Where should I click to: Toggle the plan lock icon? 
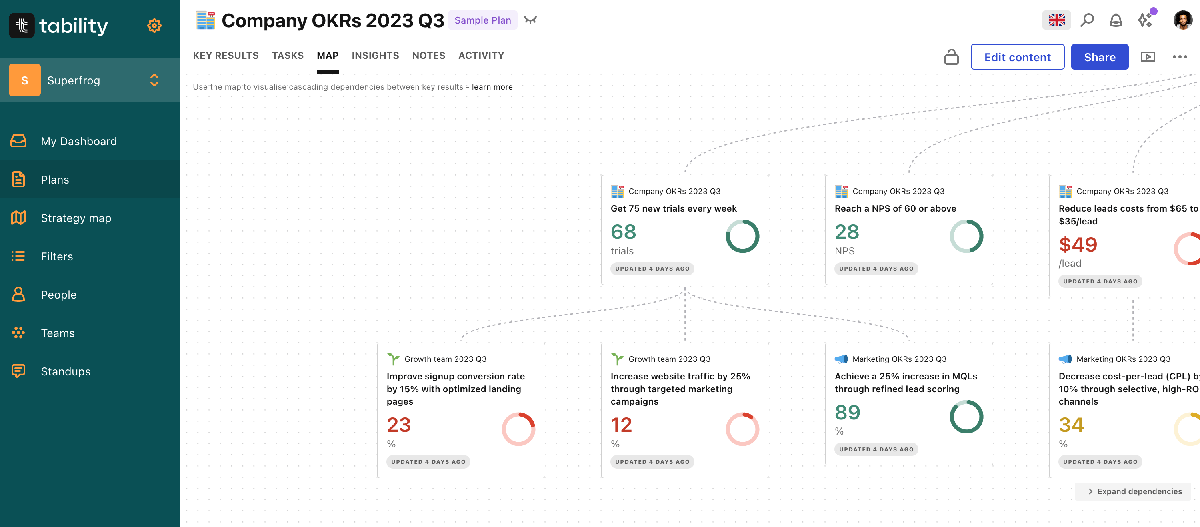(951, 57)
